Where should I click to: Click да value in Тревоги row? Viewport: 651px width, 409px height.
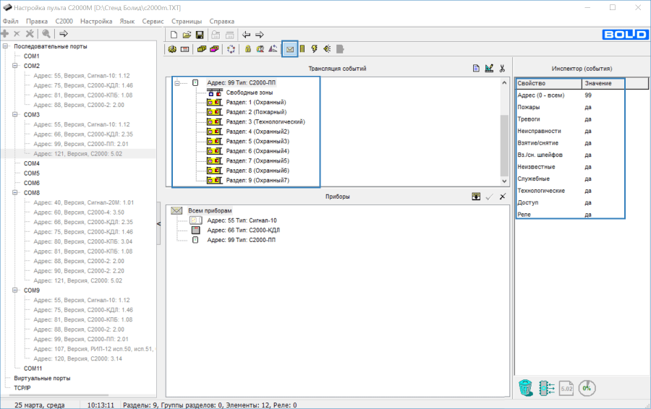click(588, 119)
